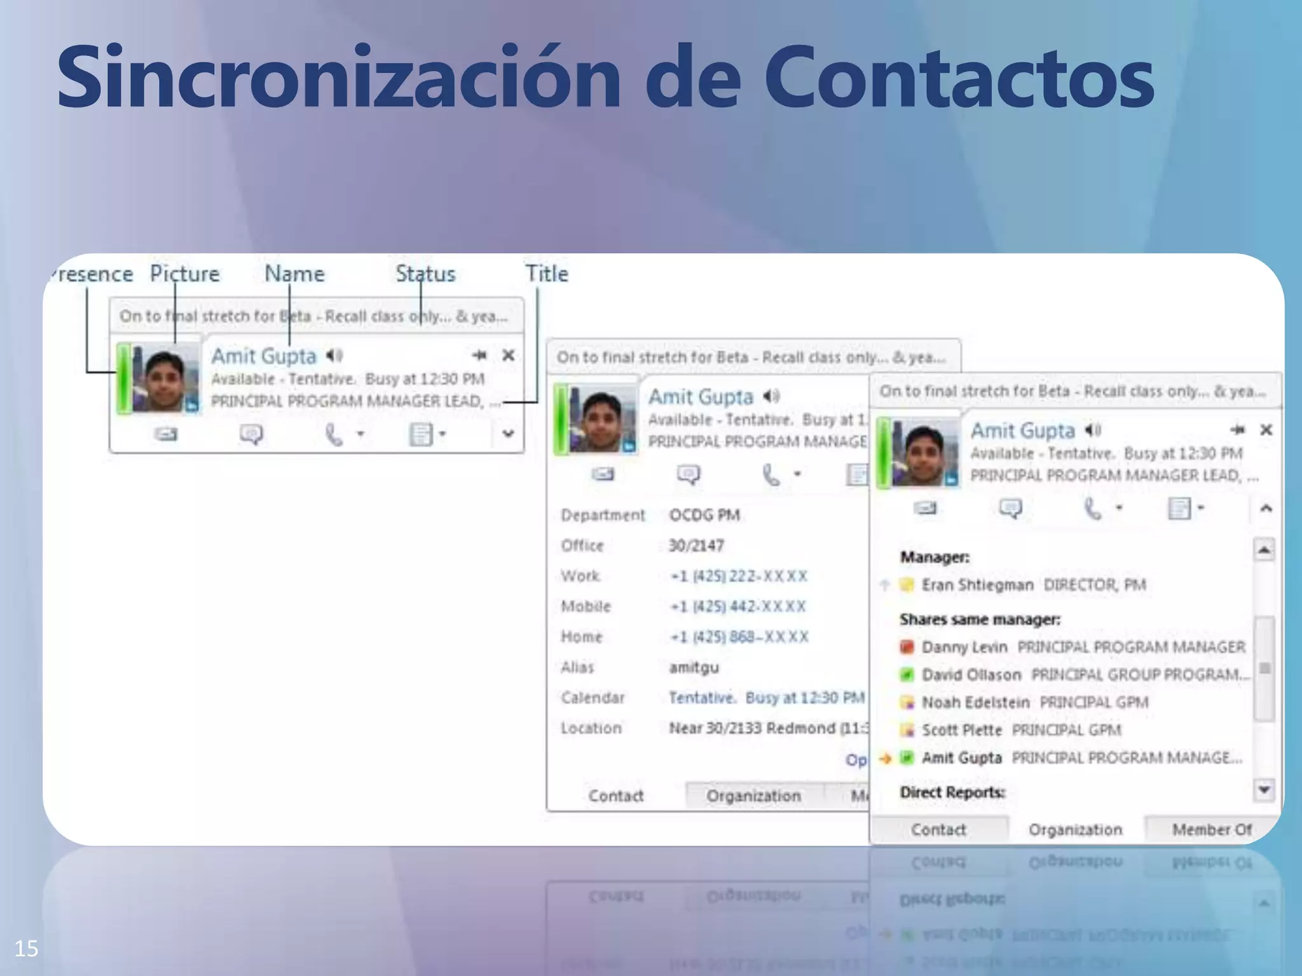The width and height of the screenshot is (1302, 976).
Task: Click phone call icon in left contact card
Action: point(333,435)
